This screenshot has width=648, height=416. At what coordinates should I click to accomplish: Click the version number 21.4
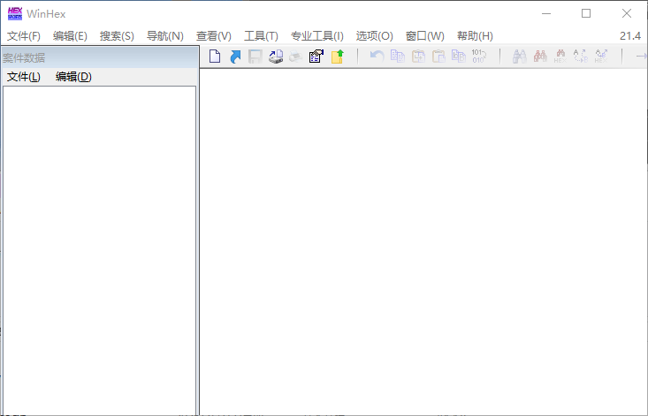(x=630, y=36)
